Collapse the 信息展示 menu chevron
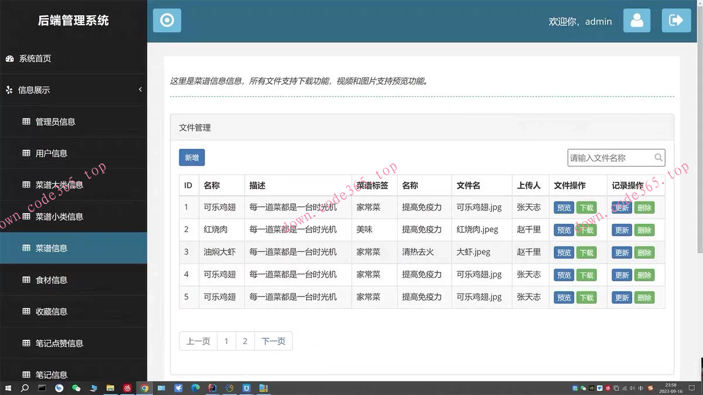 140,90
